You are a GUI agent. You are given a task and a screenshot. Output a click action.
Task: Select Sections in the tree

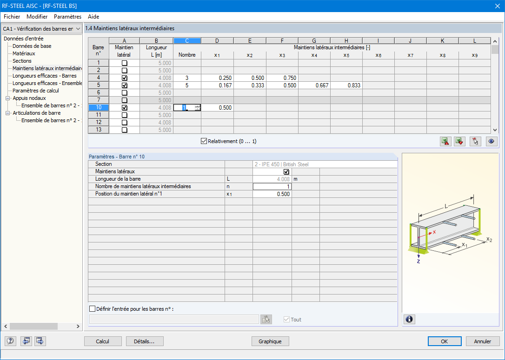coord(22,61)
